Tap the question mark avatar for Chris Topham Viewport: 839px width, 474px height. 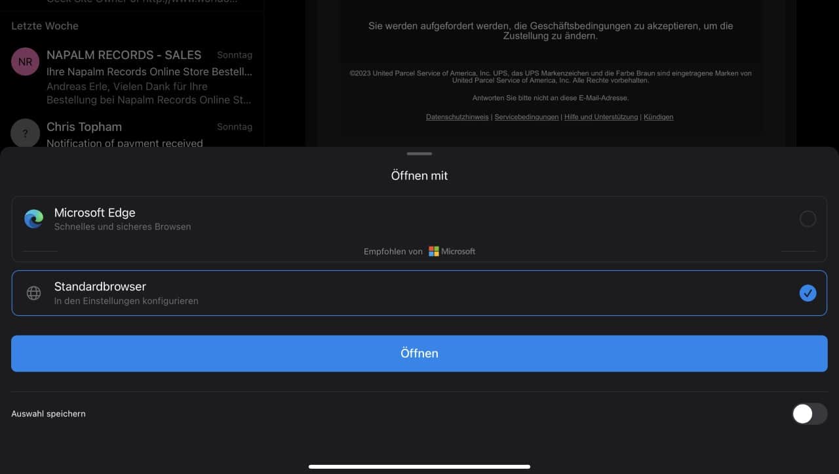click(25, 134)
